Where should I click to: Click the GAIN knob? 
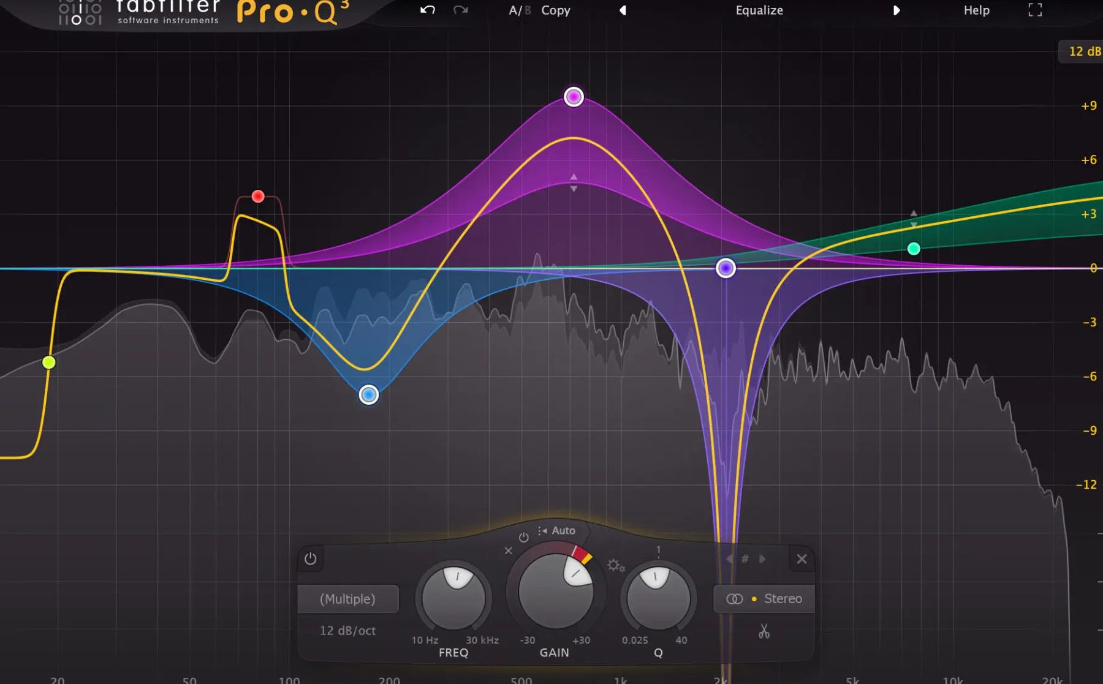pos(555,592)
